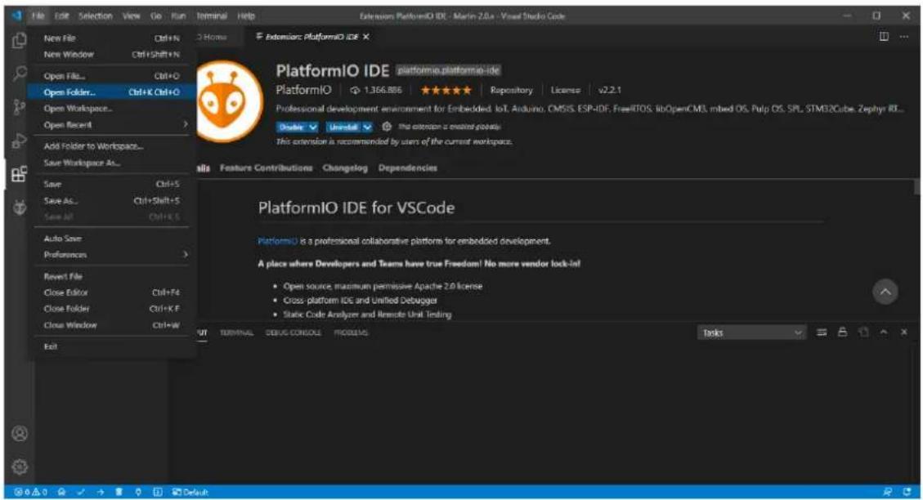
Task: Expand the Open Recent submenu
Action: [x=186, y=124]
